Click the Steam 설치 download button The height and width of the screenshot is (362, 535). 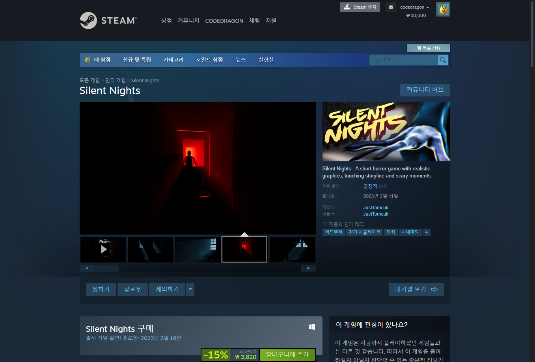coord(360,7)
